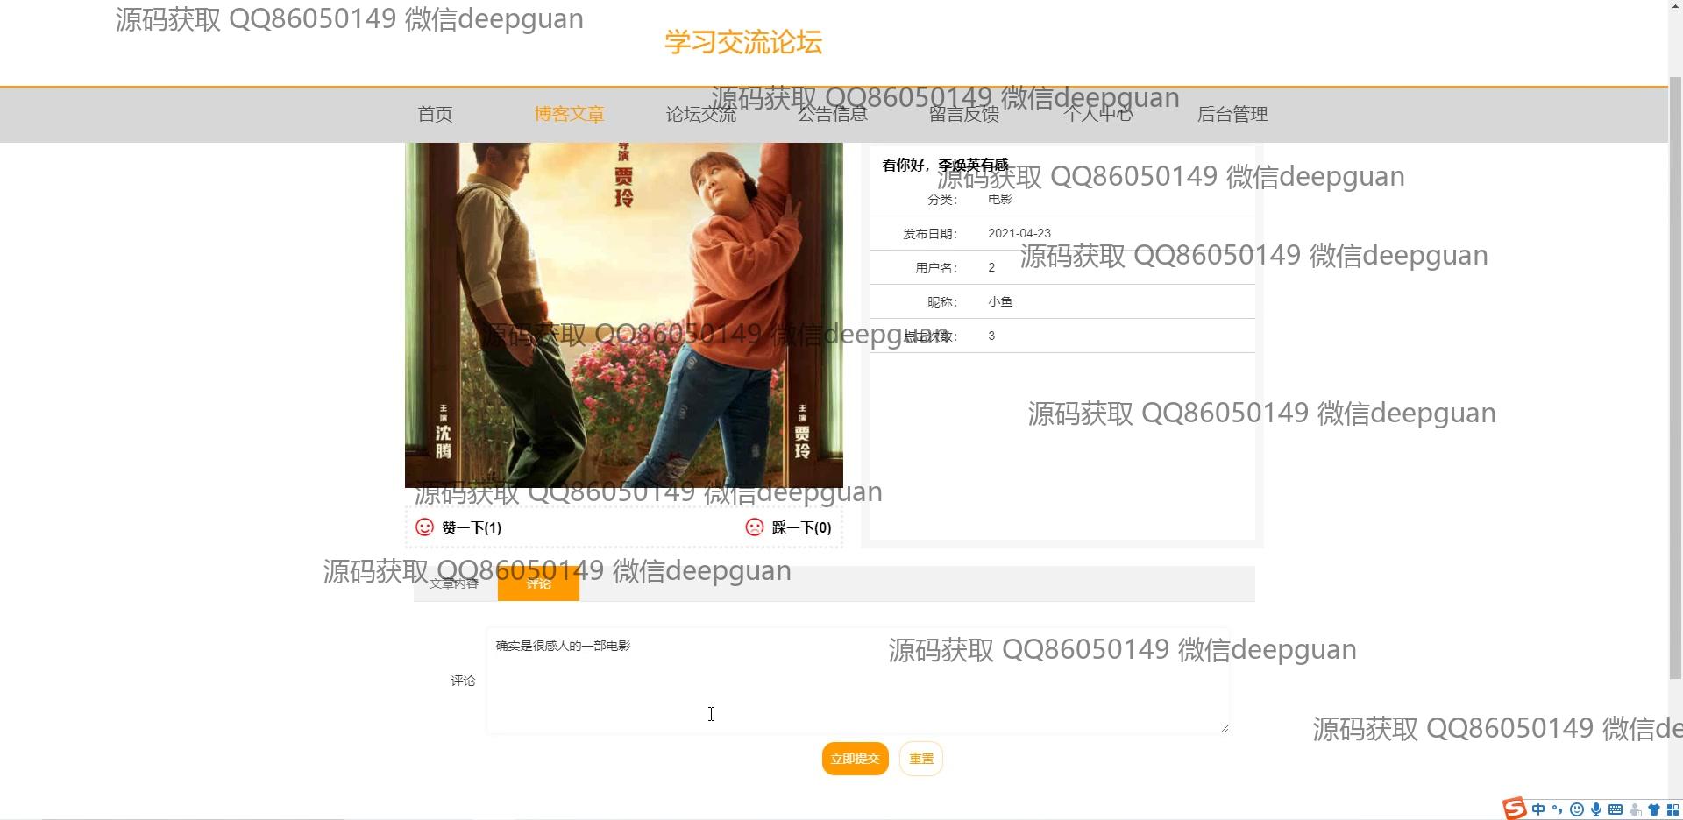
Task: Open the Sogou soft keyboard icon
Action: (1616, 809)
